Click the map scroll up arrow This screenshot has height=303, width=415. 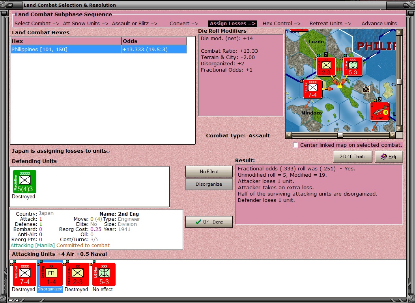click(x=399, y=32)
